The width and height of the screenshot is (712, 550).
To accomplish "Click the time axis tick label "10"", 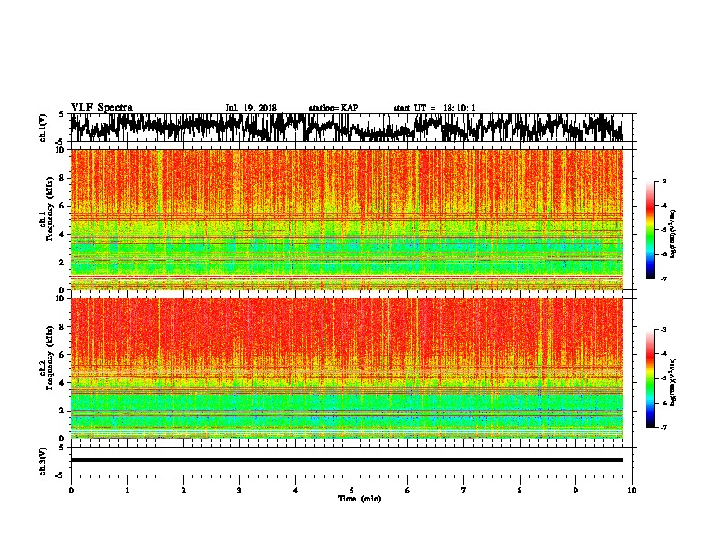I will click(632, 491).
